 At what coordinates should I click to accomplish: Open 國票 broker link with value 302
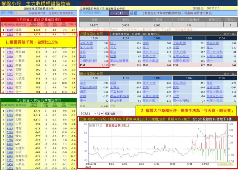[x=146, y=43]
